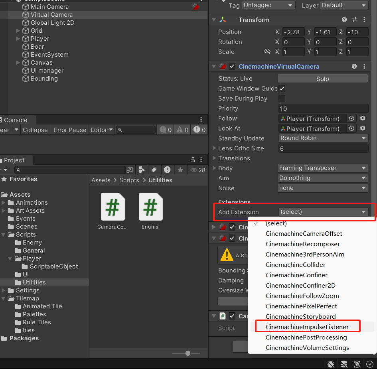Select the CameraCo... script asset
This screenshot has width=377, height=369.
(113, 211)
